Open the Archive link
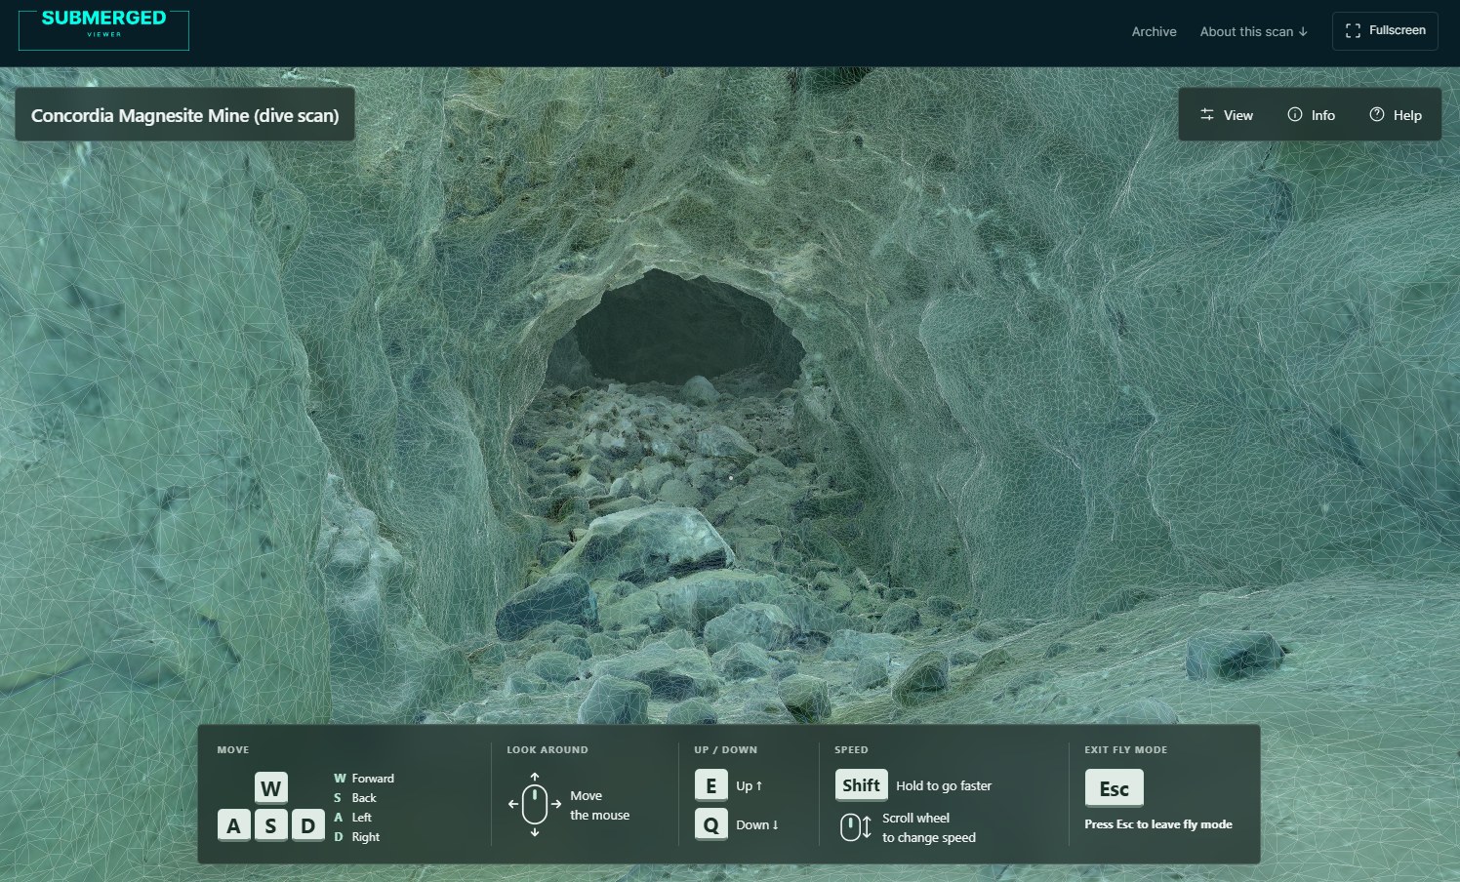 (1154, 31)
